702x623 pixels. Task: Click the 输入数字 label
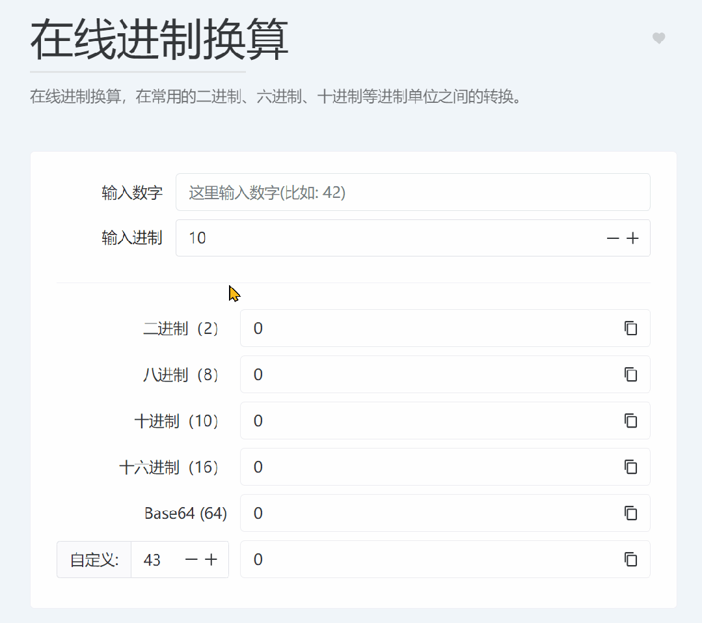coord(132,193)
